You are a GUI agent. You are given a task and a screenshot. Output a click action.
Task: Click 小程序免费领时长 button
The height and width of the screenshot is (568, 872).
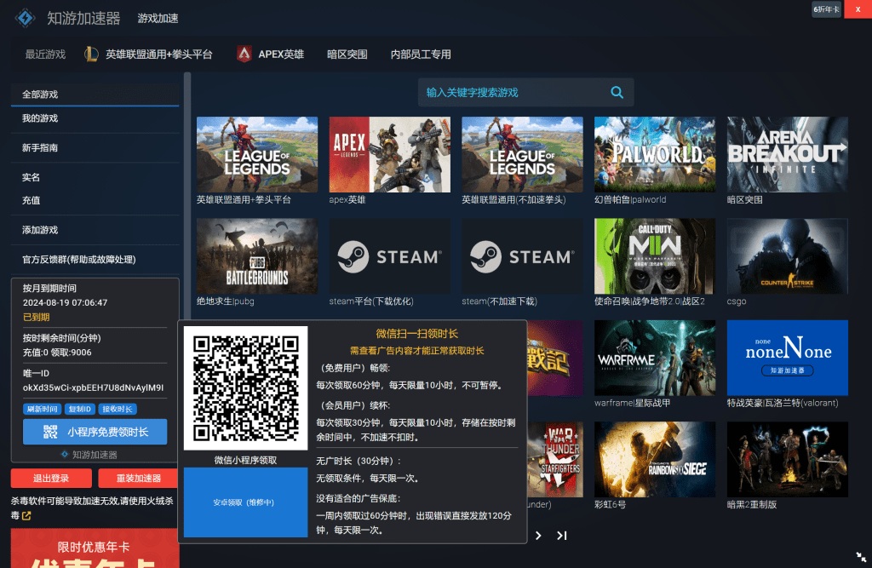pos(95,432)
